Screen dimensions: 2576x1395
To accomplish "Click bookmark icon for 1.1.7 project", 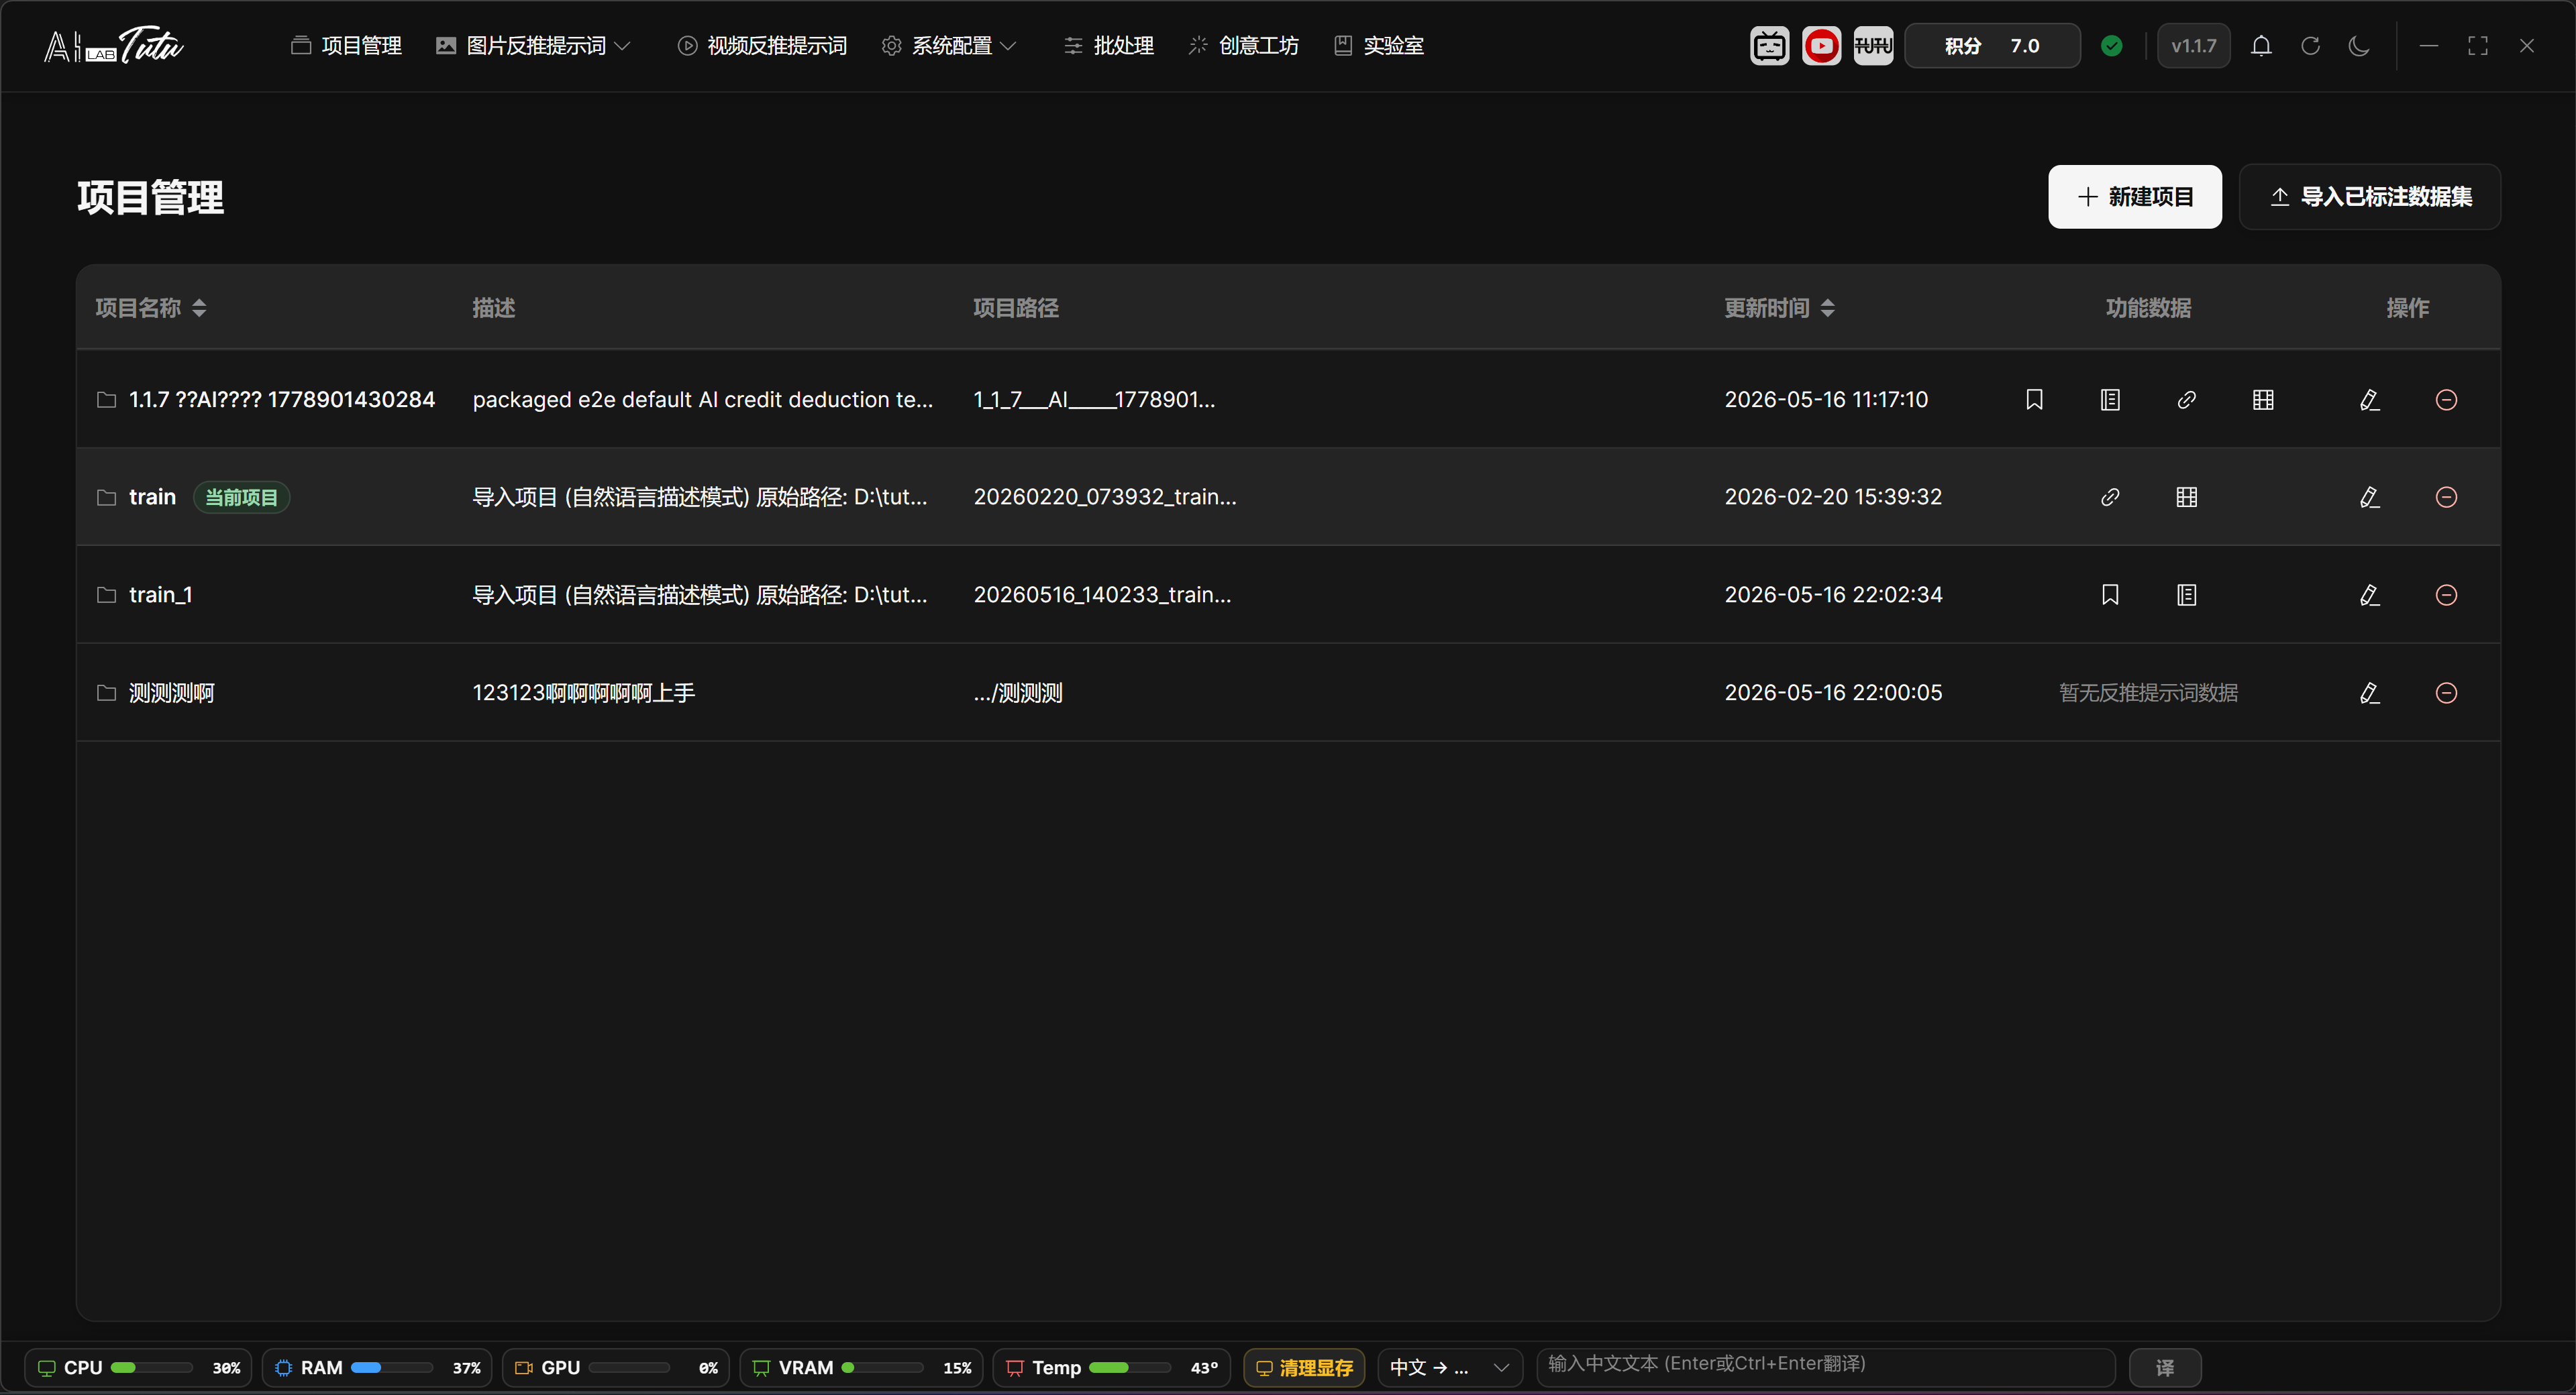I will (x=2034, y=400).
